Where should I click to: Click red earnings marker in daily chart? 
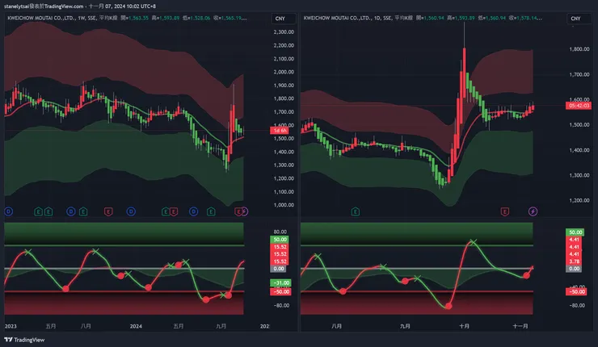tap(504, 211)
